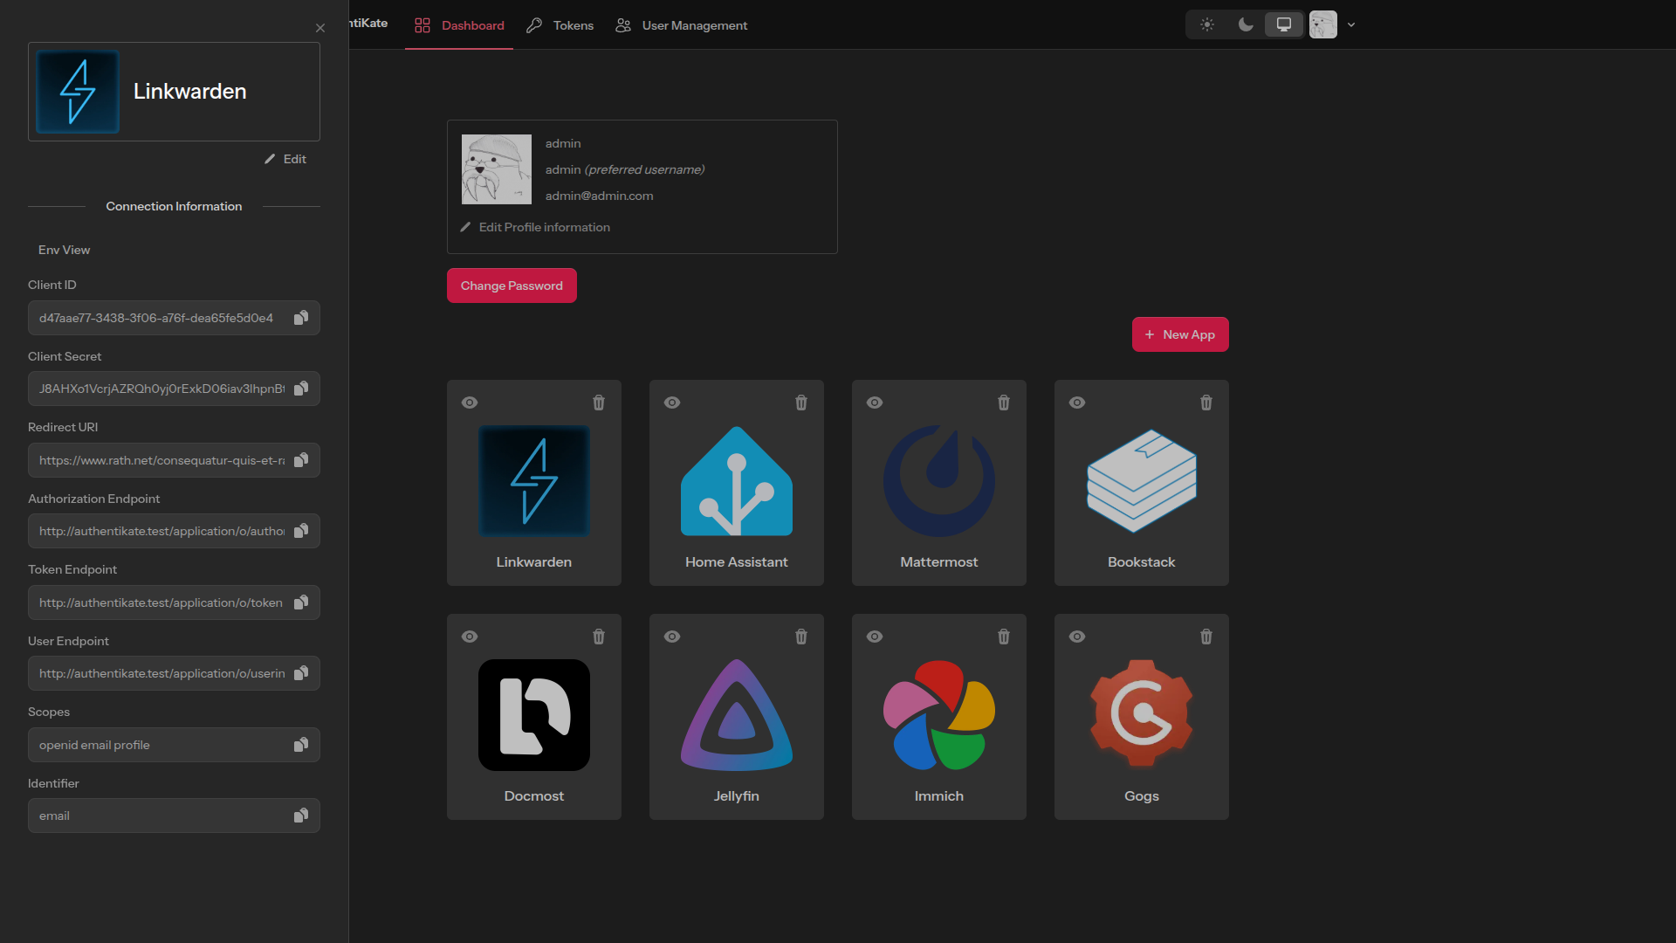Open the Jellyfin app logo
Image resolution: width=1676 pixels, height=943 pixels.
[x=737, y=715]
